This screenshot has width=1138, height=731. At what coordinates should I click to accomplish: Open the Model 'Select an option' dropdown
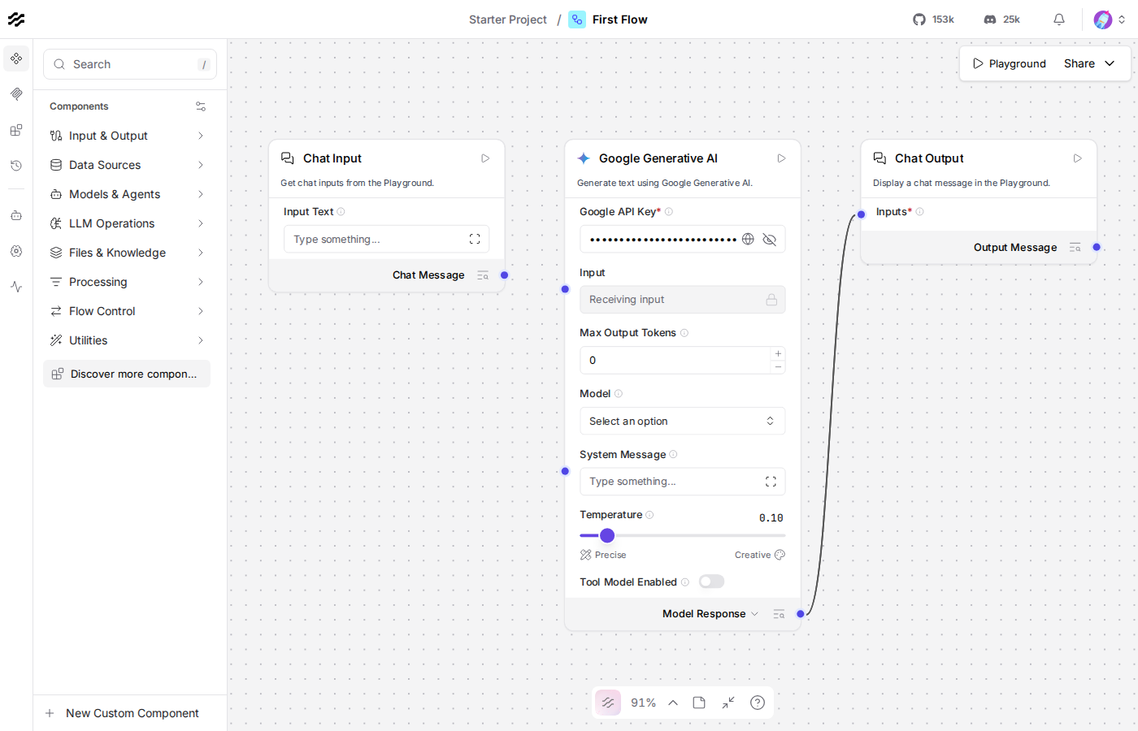[682, 421]
